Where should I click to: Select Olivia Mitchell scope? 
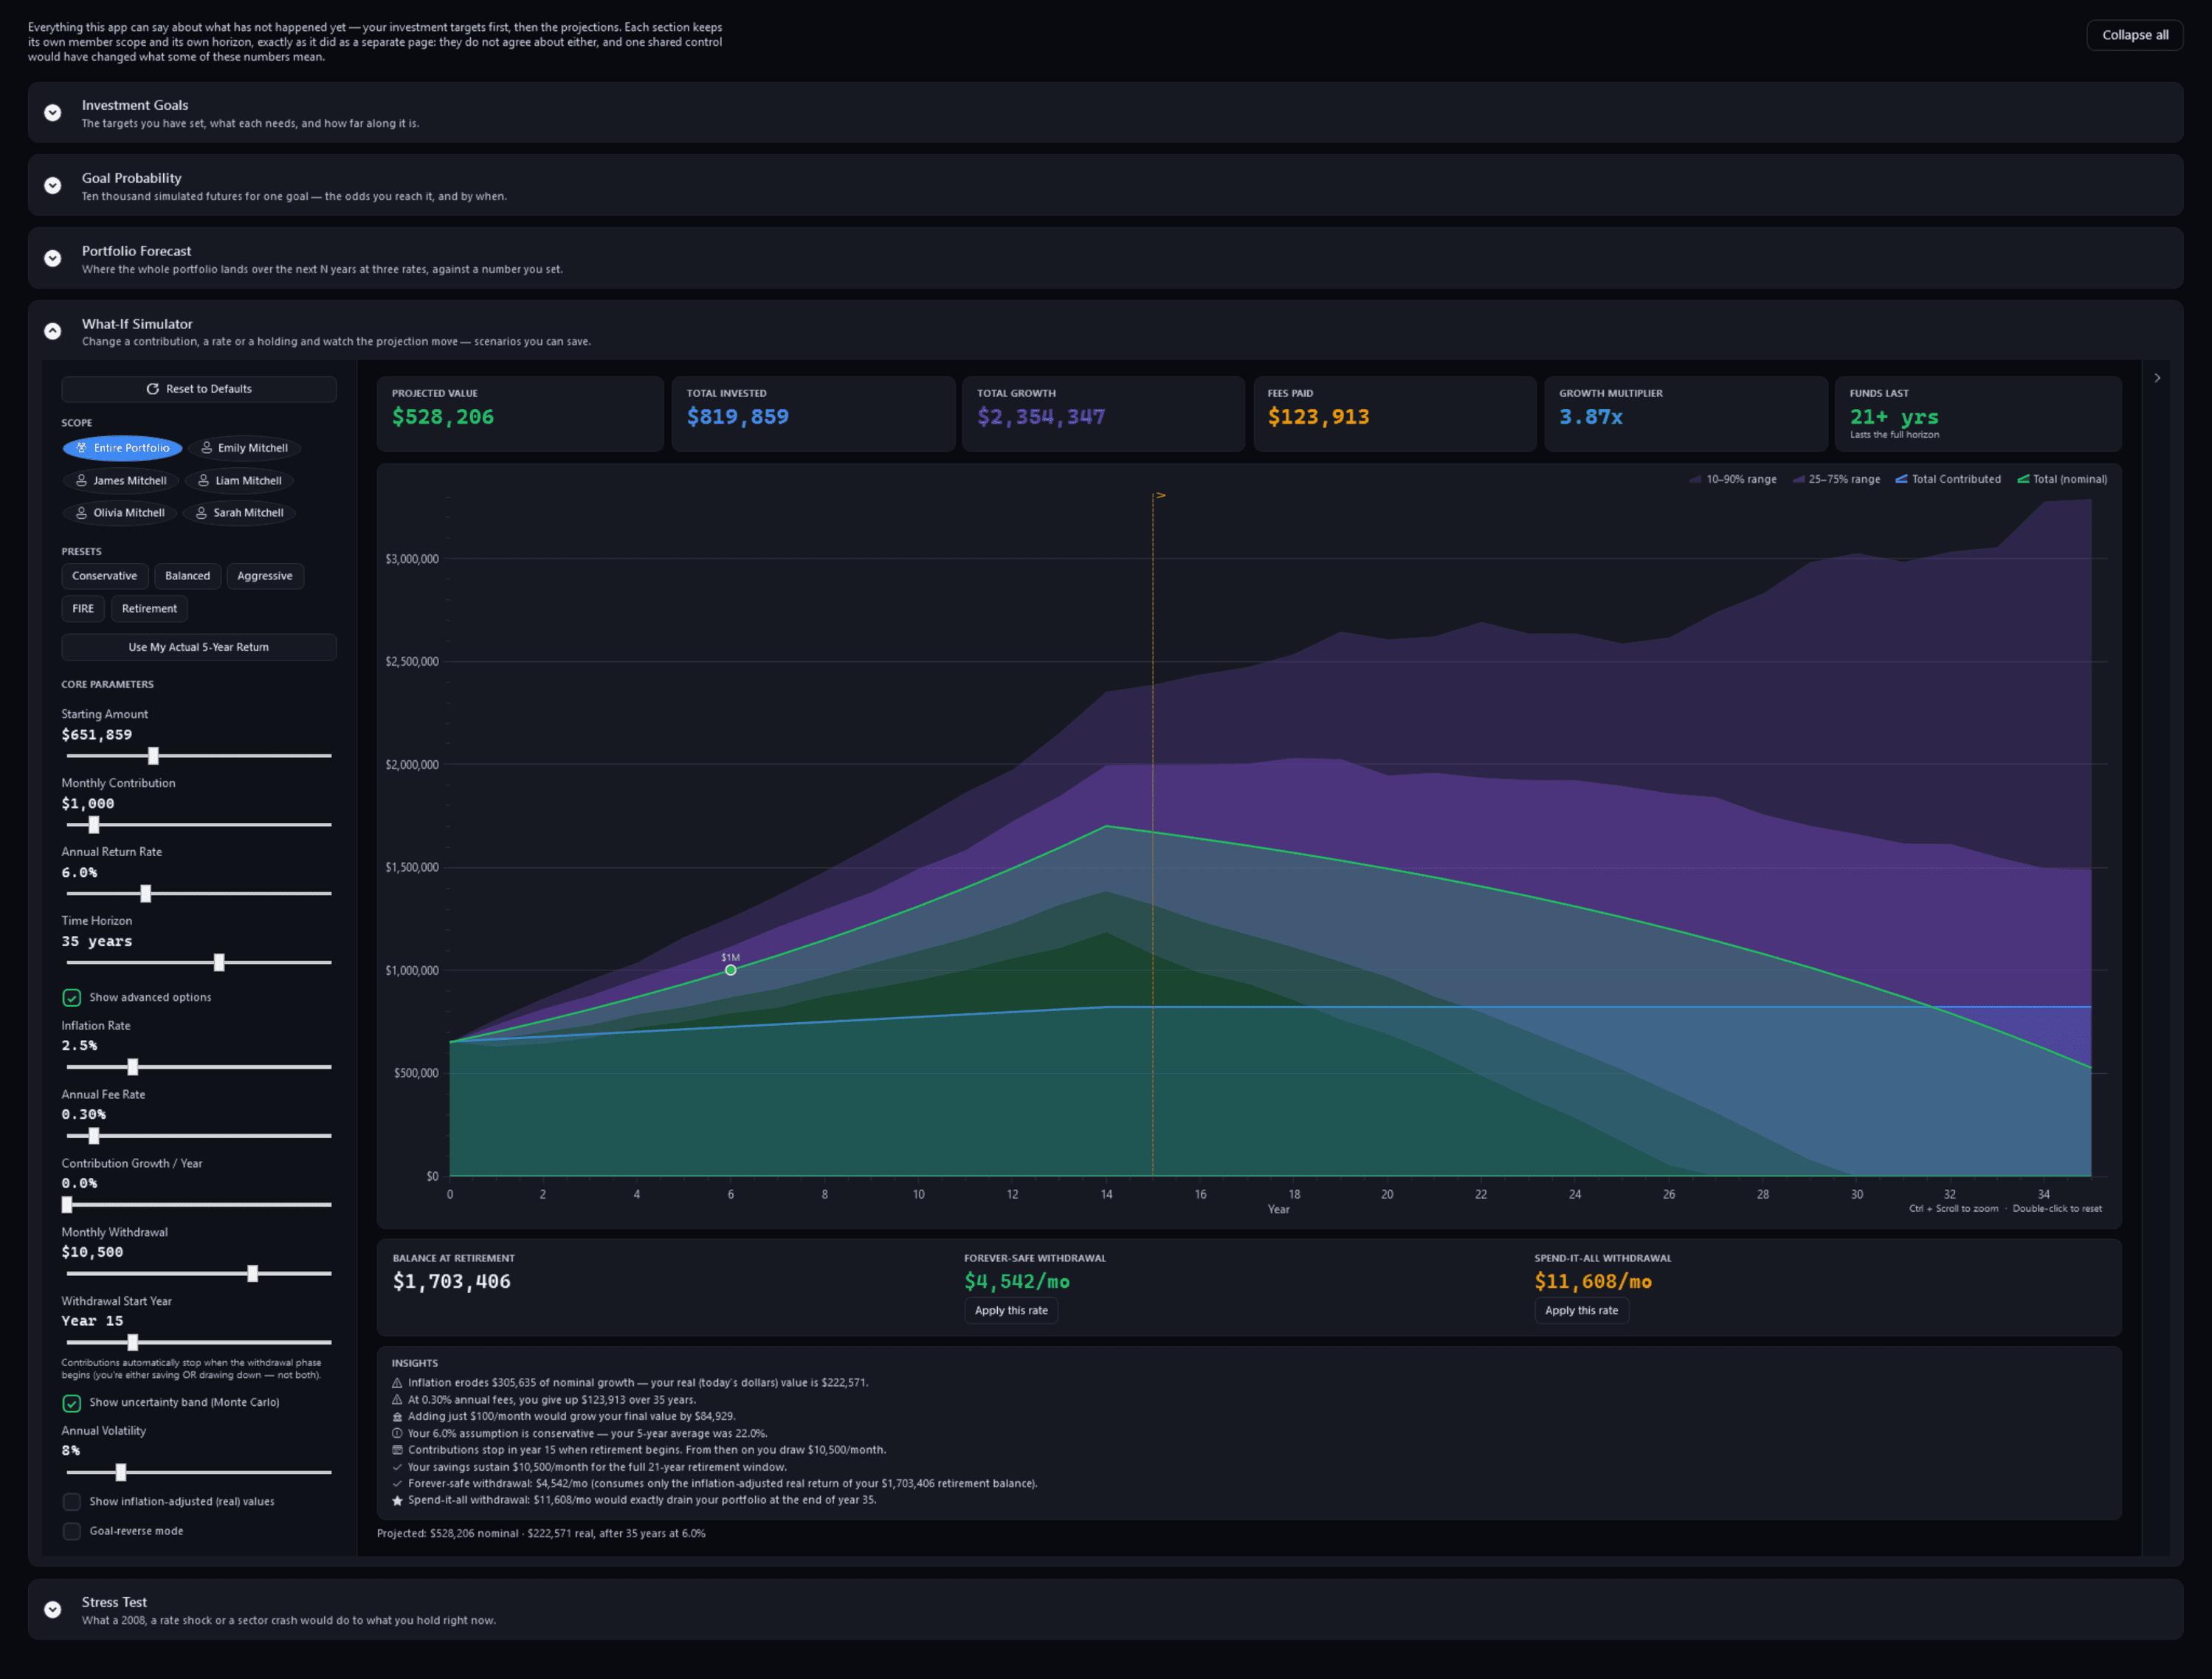120,513
